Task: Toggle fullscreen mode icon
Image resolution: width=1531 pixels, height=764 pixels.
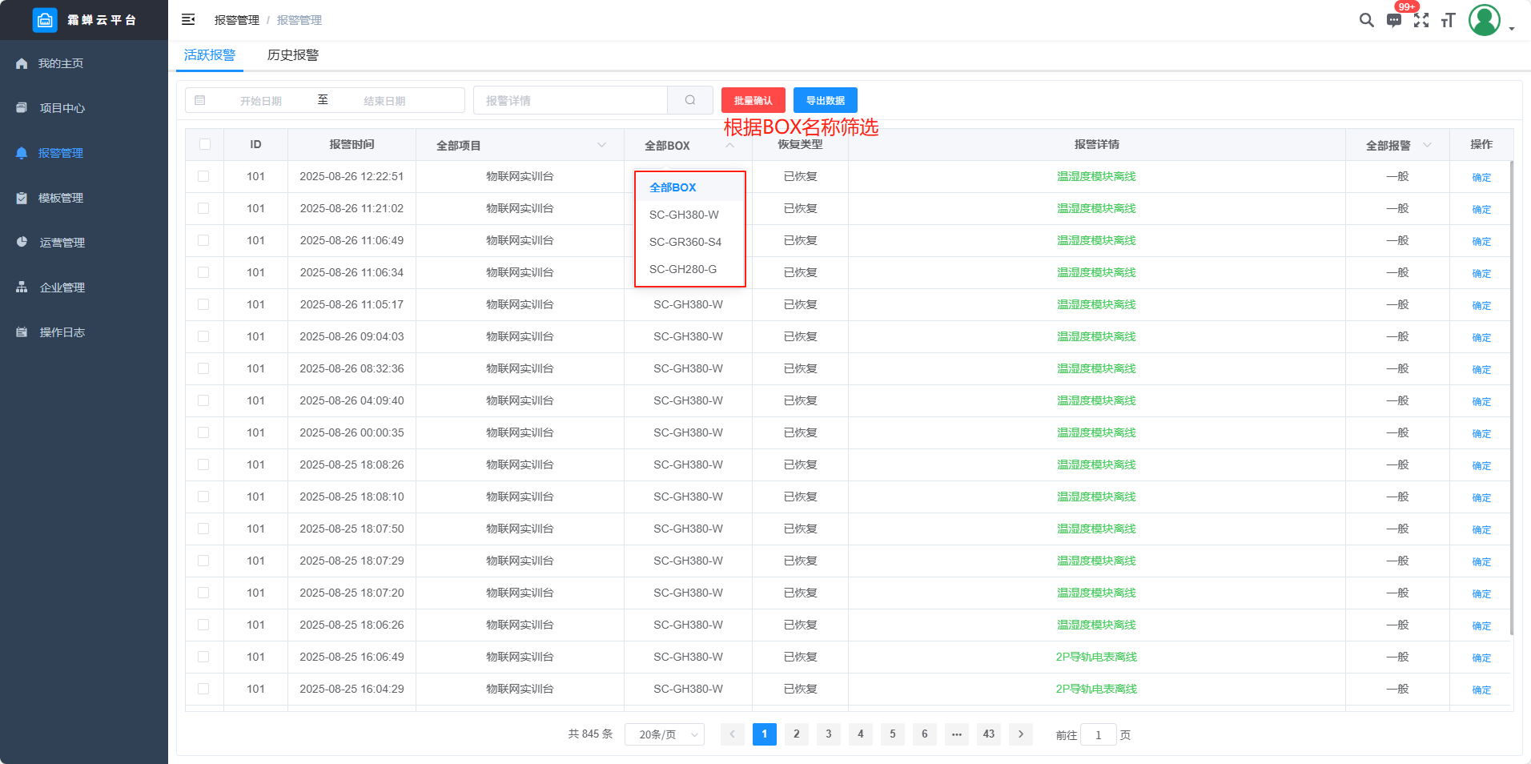Action: [x=1421, y=20]
